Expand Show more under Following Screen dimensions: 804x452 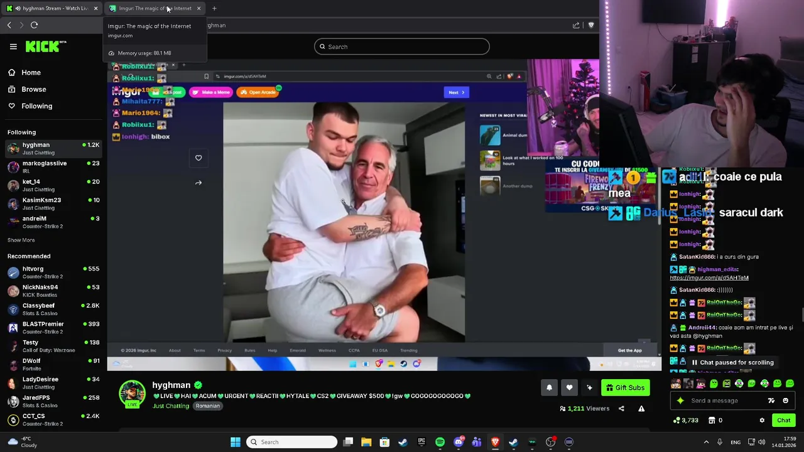point(21,240)
